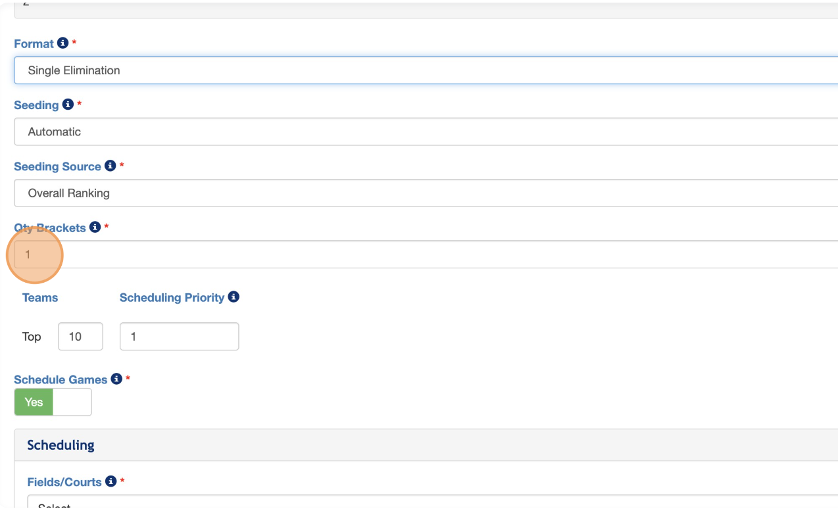Open the Seeding Source info tooltip icon
The image size is (838, 509).
tap(110, 166)
